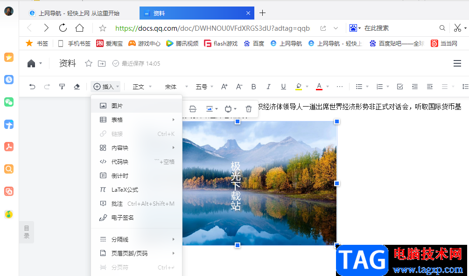The image size is (469, 276).
Task: Select 批注 menu item
Action: [136, 204]
